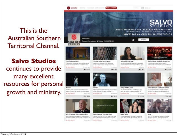Click the views eye icon under Passion
177x136 pixels.
pyautogui.click(x=87, y=96)
